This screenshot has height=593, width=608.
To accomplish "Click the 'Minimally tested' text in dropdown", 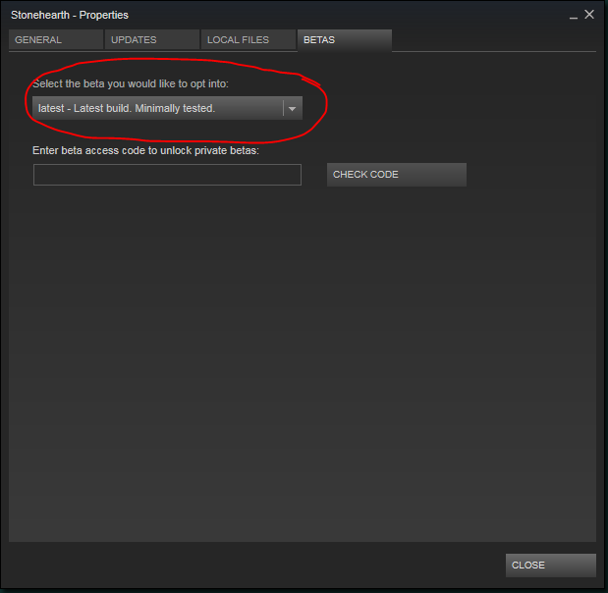I will point(175,108).
